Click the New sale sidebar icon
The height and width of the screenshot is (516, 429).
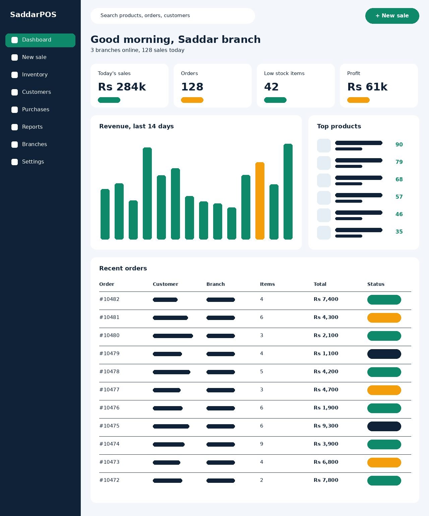point(15,58)
